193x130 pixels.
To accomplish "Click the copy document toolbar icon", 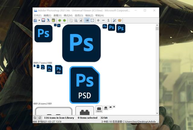I will point(71,20).
